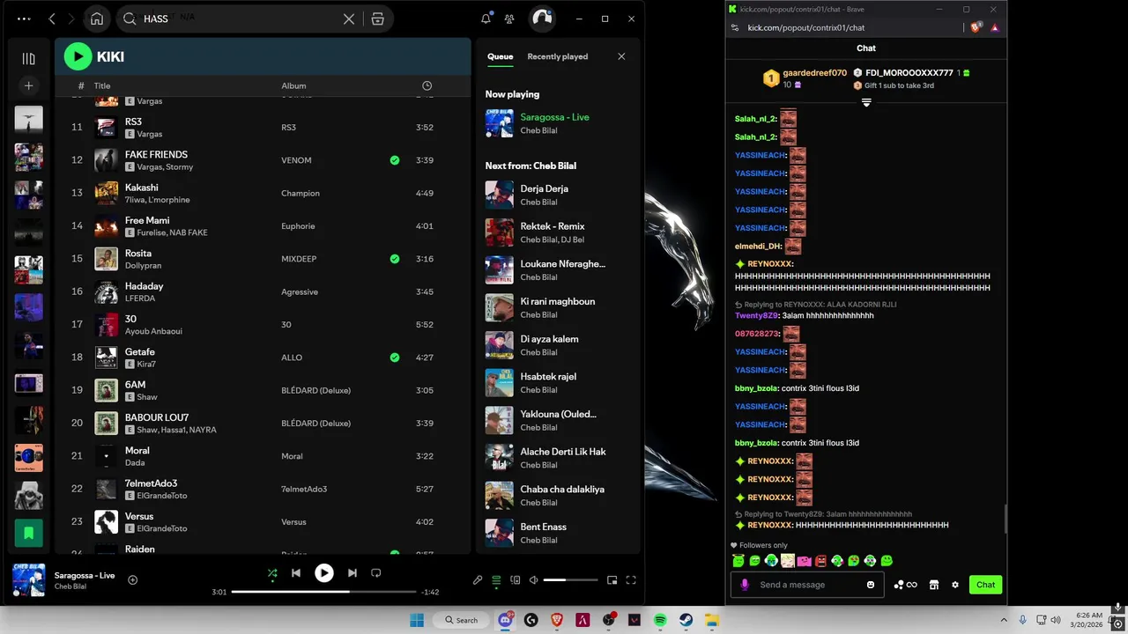Open Brave Shields icon in chat window
This screenshot has width=1128, height=634.
point(976,27)
